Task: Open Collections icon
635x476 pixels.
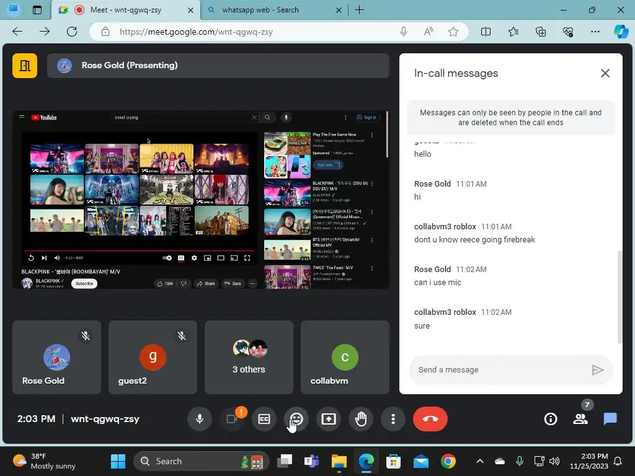Action: [541, 32]
